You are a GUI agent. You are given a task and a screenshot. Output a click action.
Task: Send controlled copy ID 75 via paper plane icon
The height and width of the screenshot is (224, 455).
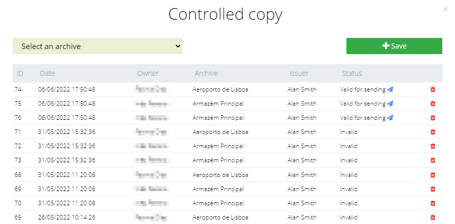[390, 103]
